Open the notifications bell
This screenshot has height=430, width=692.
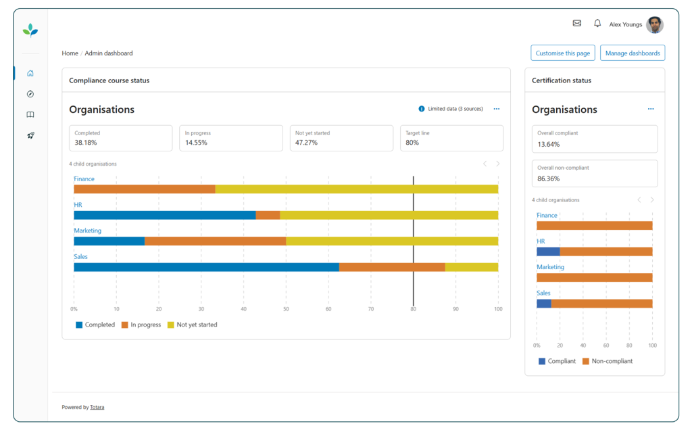(x=597, y=24)
